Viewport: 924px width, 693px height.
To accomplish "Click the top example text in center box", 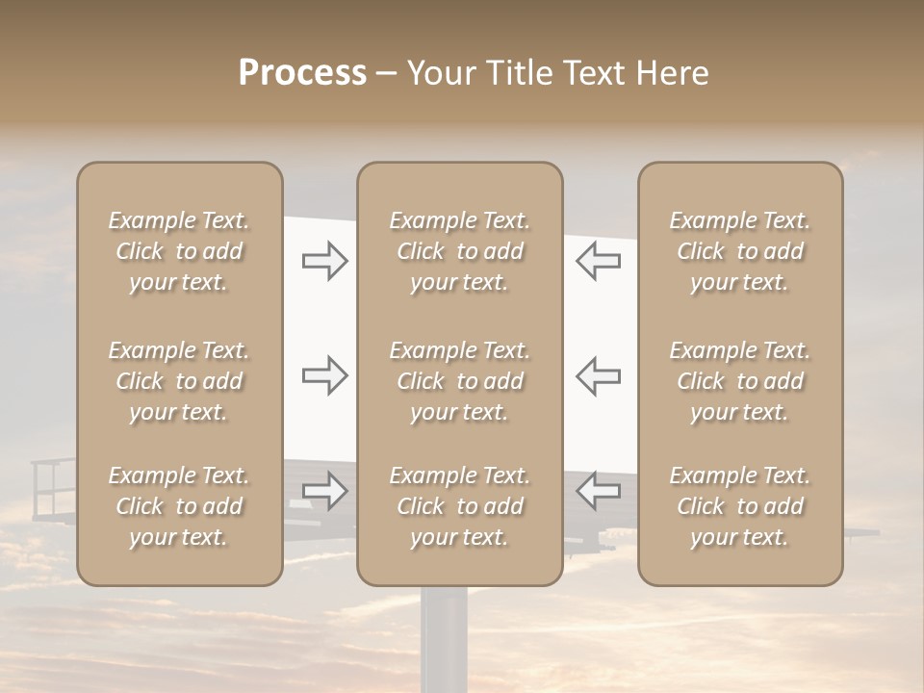I will (x=460, y=251).
